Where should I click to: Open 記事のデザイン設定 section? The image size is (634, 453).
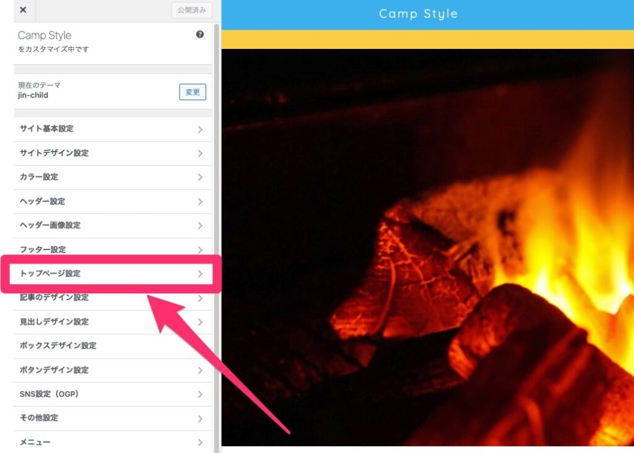(113, 298)
